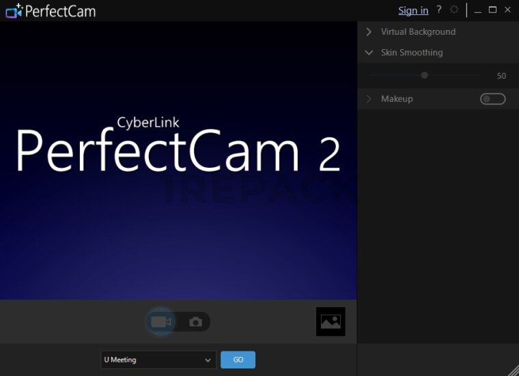Click the PerfectCam 2 preview area
Screen dimensions: 519x376
(178, 160)
